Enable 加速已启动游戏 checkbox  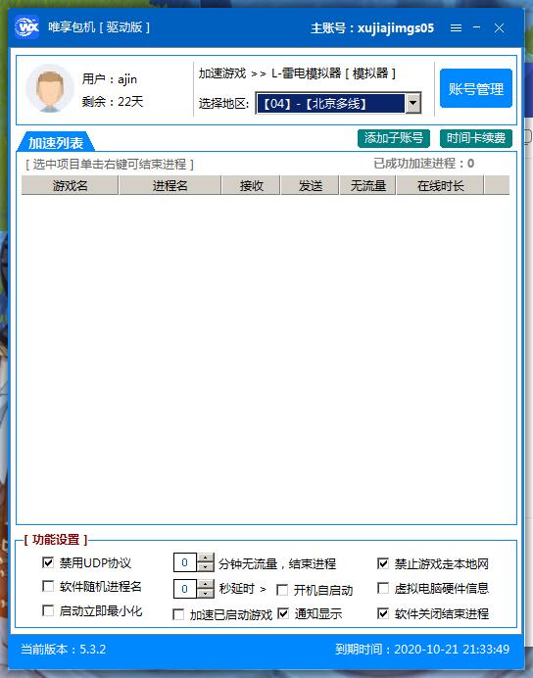click(178, 614)
